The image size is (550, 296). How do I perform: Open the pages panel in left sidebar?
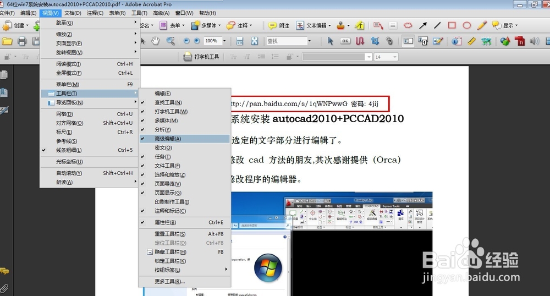click(x=4, y=75)
